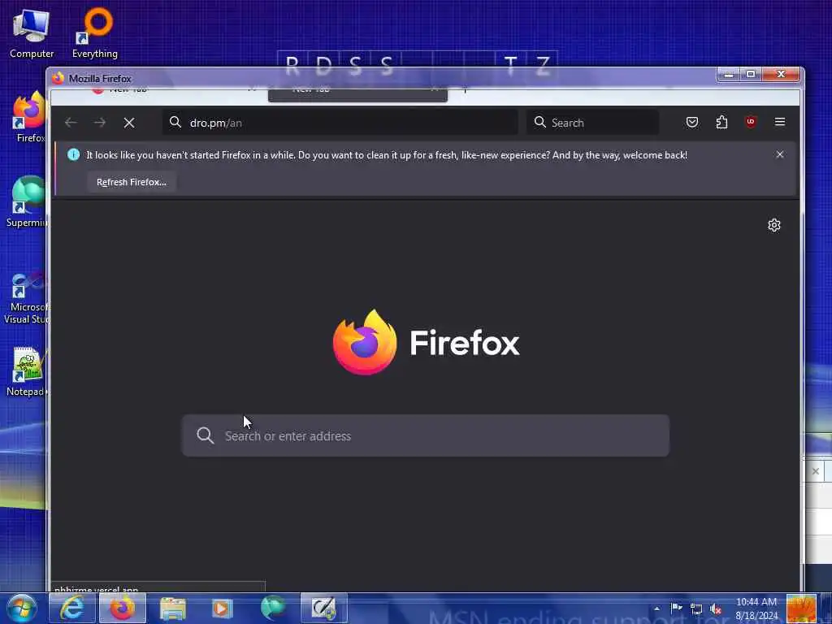Open Action Center flag tray icon
This screenshot has height=624, width=832.
(x=677, y=609)
